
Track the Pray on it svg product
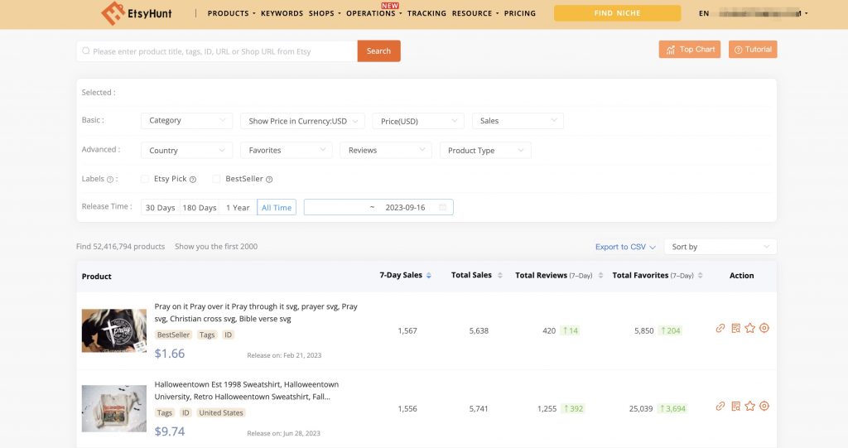(x=764, y=329)
